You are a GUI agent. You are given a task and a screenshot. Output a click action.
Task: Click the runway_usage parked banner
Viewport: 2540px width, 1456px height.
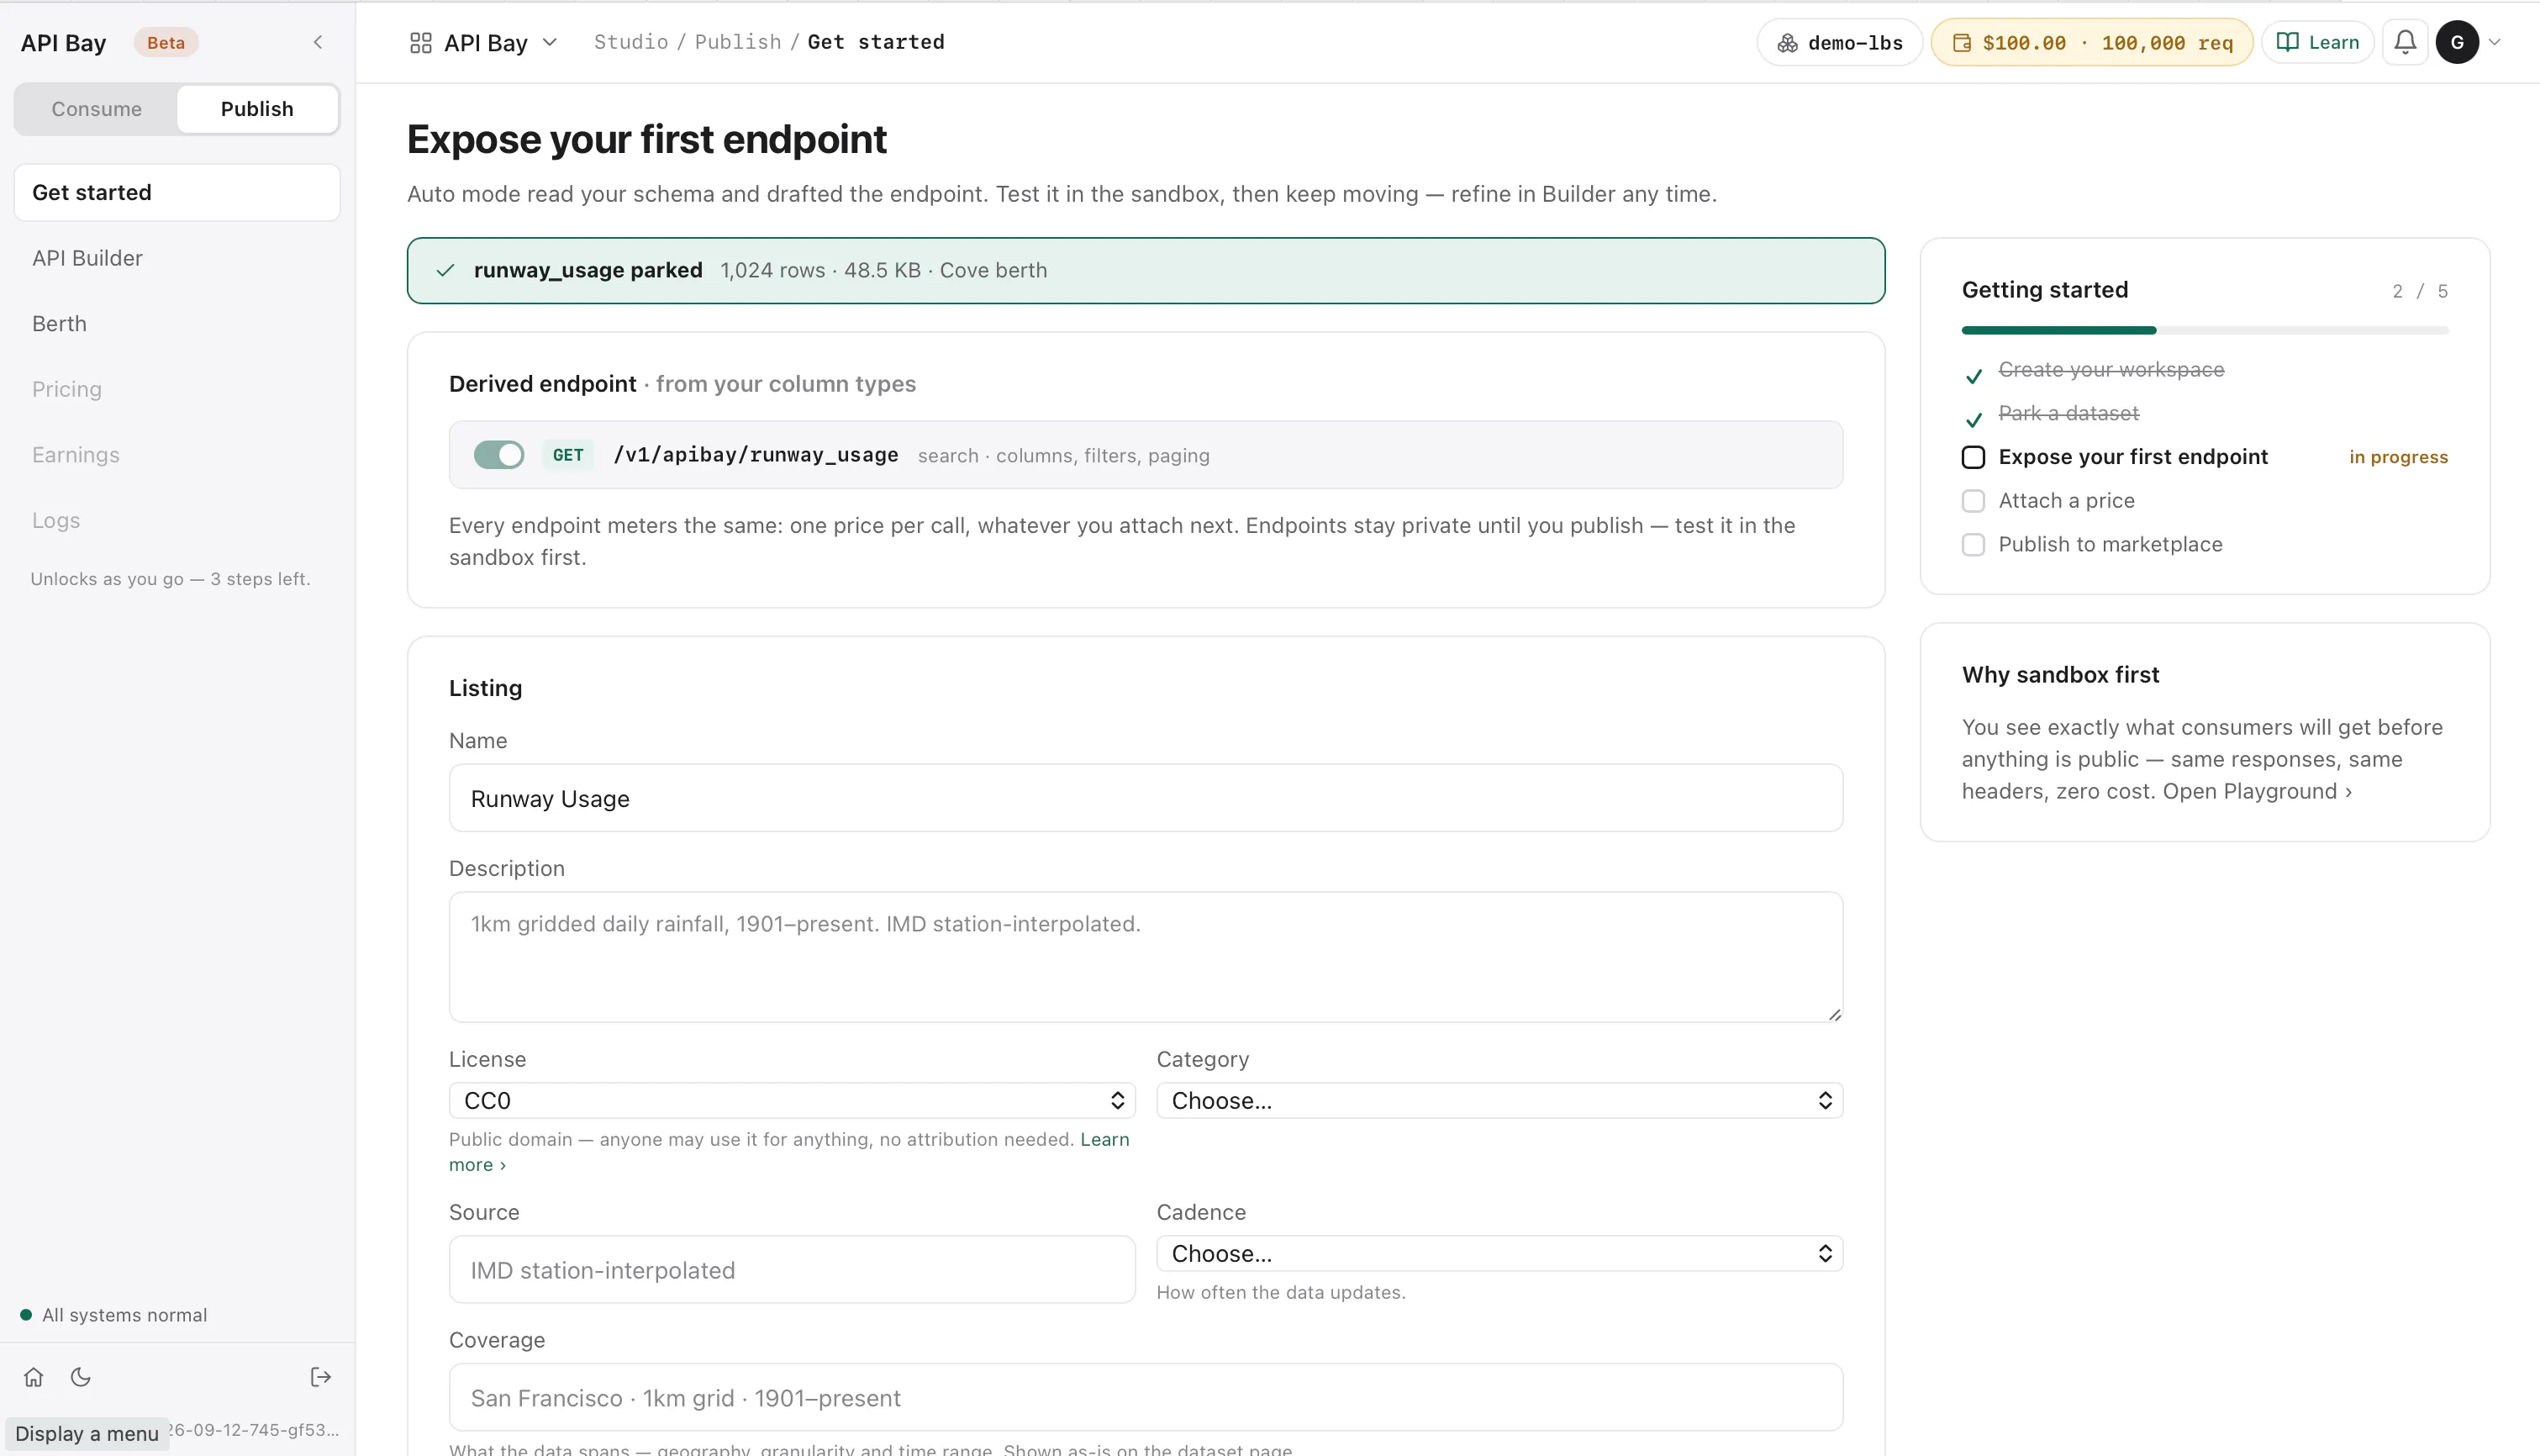[1146, 271]
